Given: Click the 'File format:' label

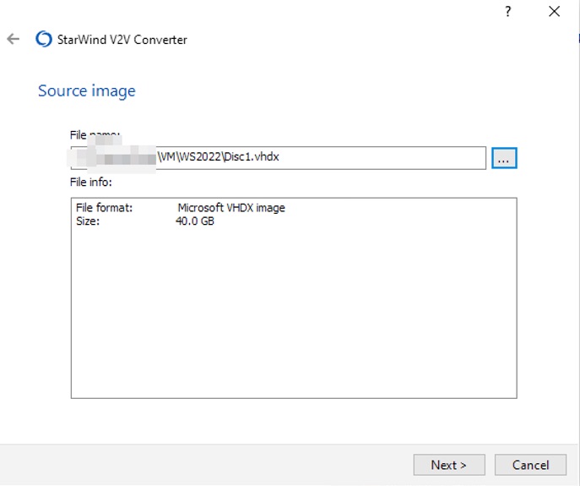Looking at the screenshot, I should coord(104,208).
